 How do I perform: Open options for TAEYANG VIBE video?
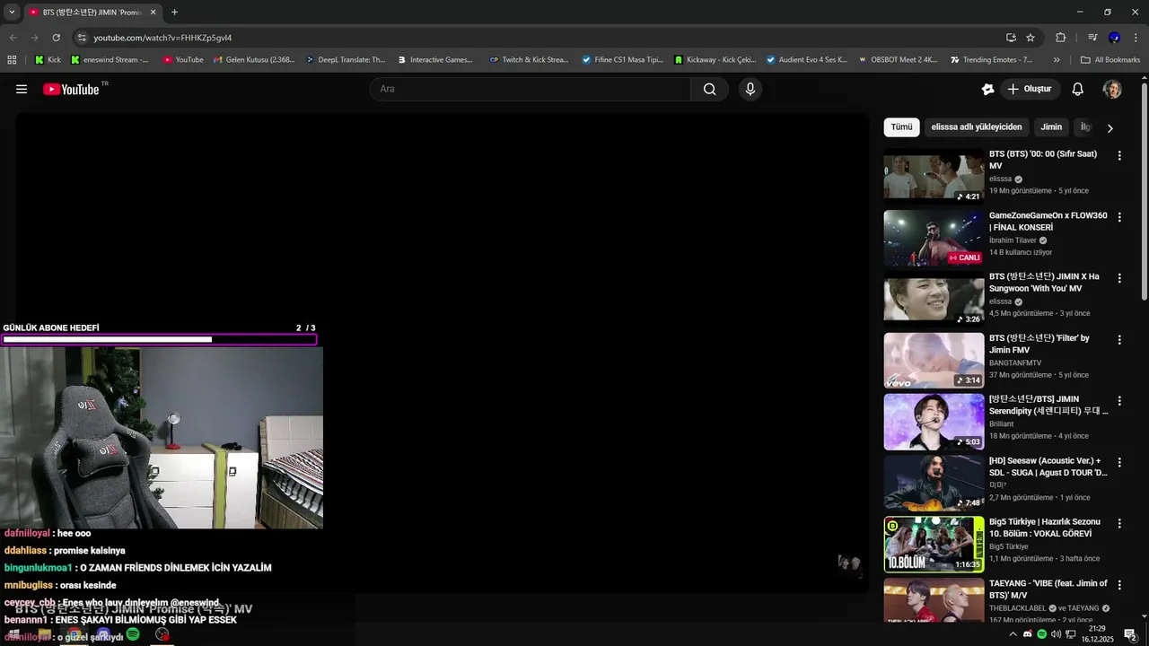tap(1119, 585)
